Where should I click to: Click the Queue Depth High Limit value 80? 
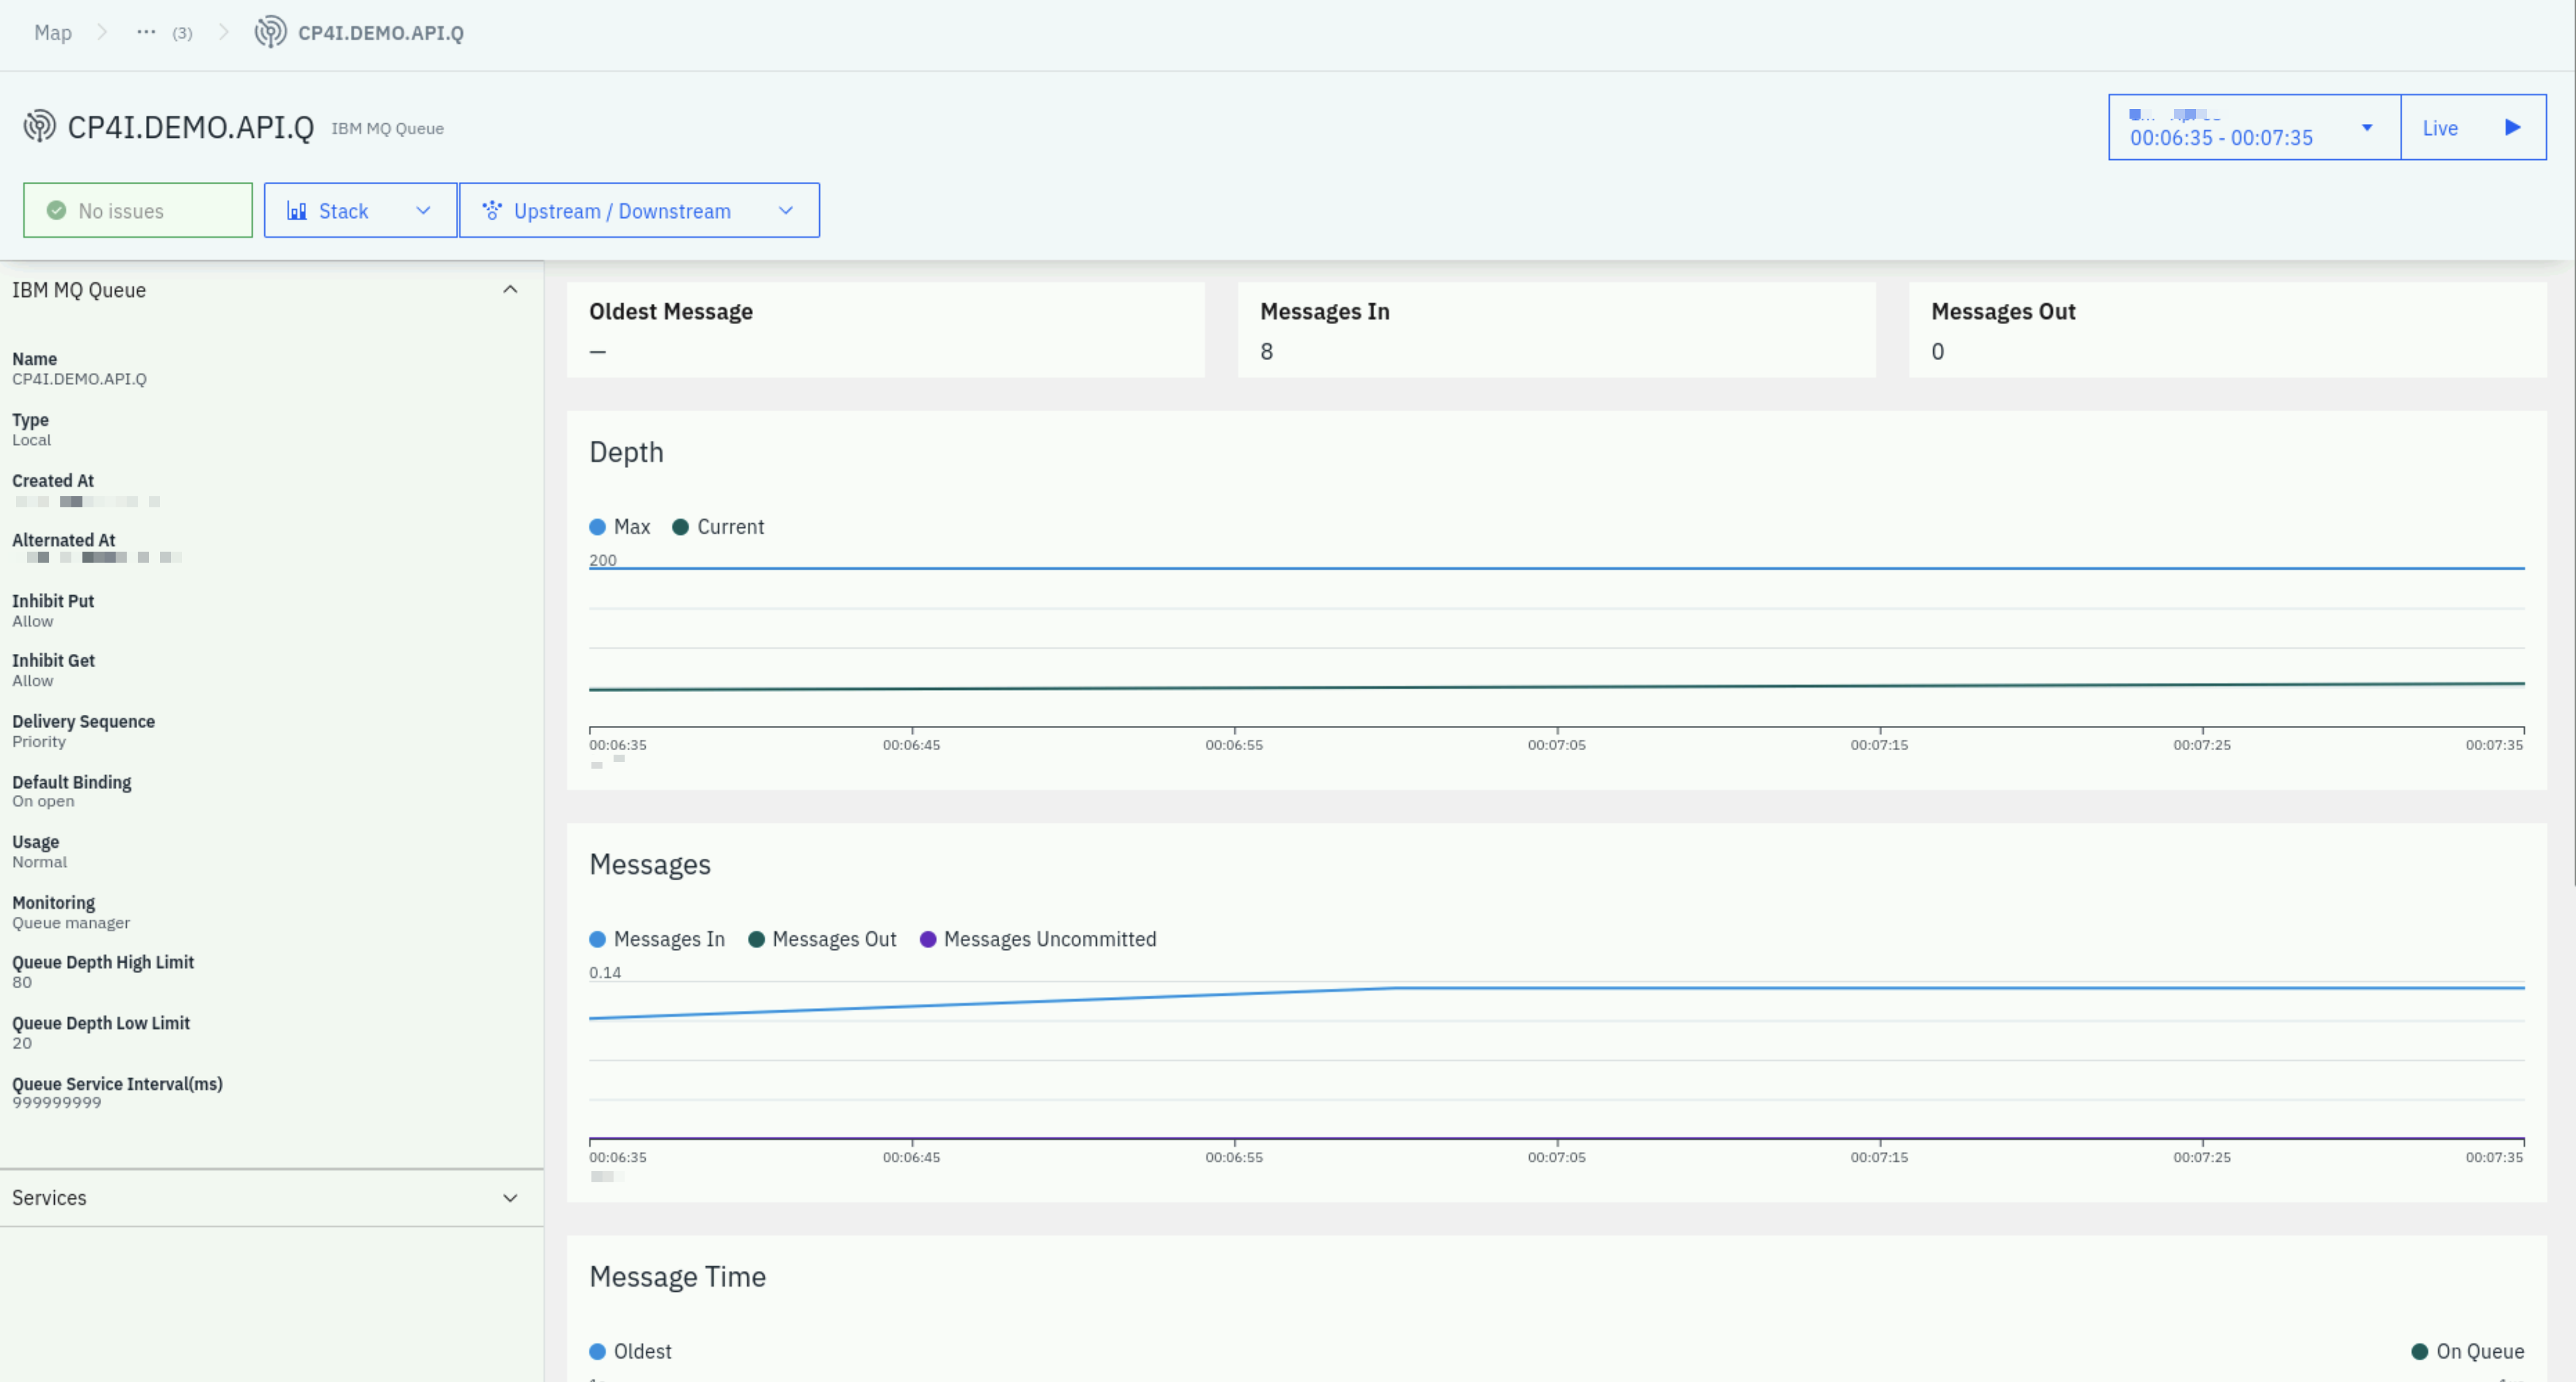pos(22,982)
